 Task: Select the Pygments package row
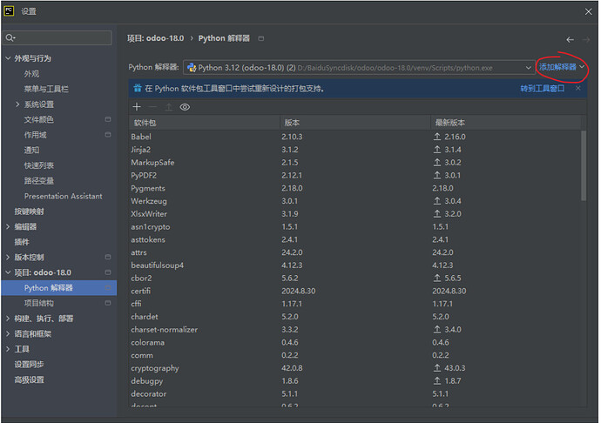click(355, 188)
